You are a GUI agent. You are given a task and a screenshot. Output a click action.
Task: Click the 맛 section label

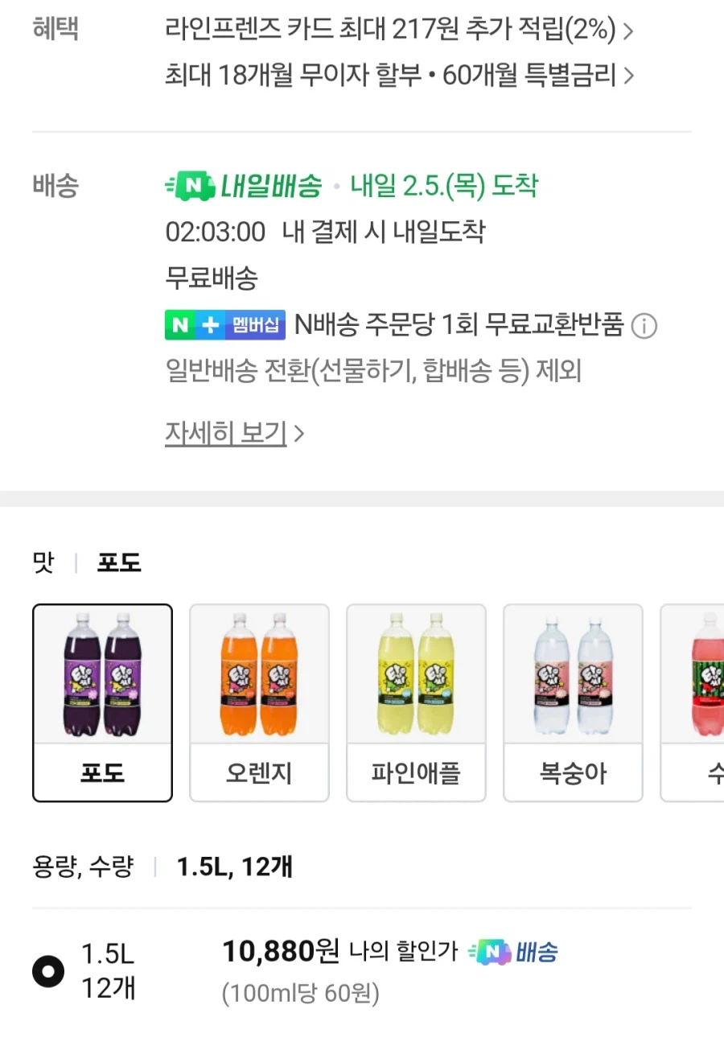43,562
